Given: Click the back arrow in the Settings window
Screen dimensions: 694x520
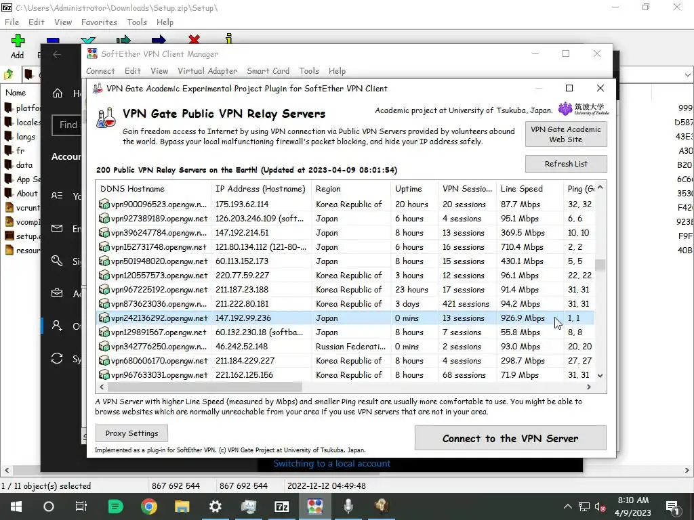Looking at the screenshot, I should click(x=57, y=54).
